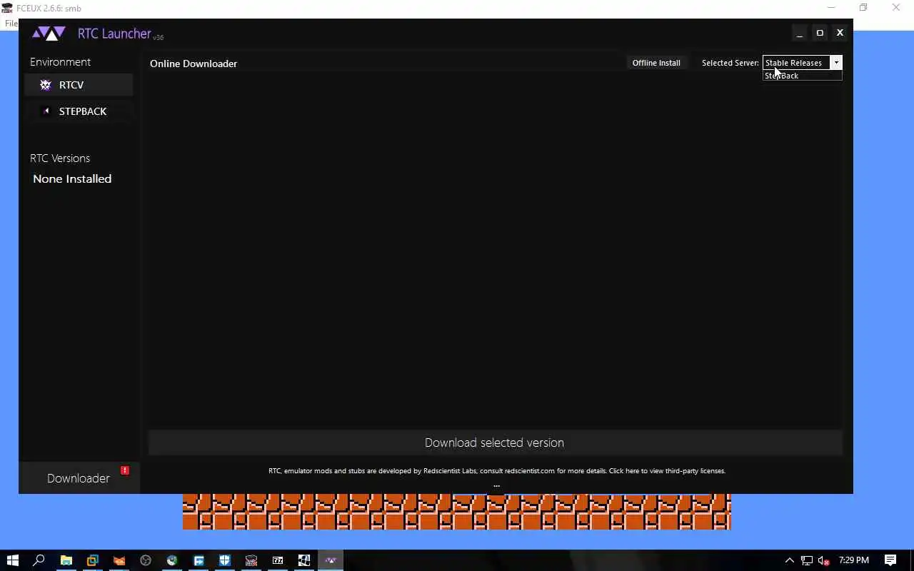Minimize the RTC Launcher window

800,33
